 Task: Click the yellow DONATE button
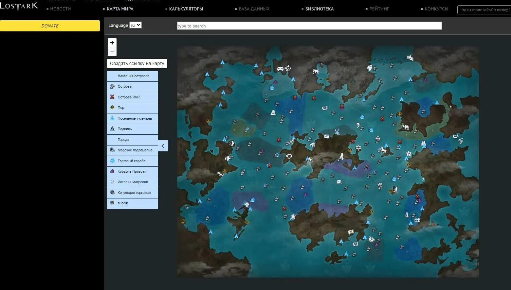pos(50,26)
